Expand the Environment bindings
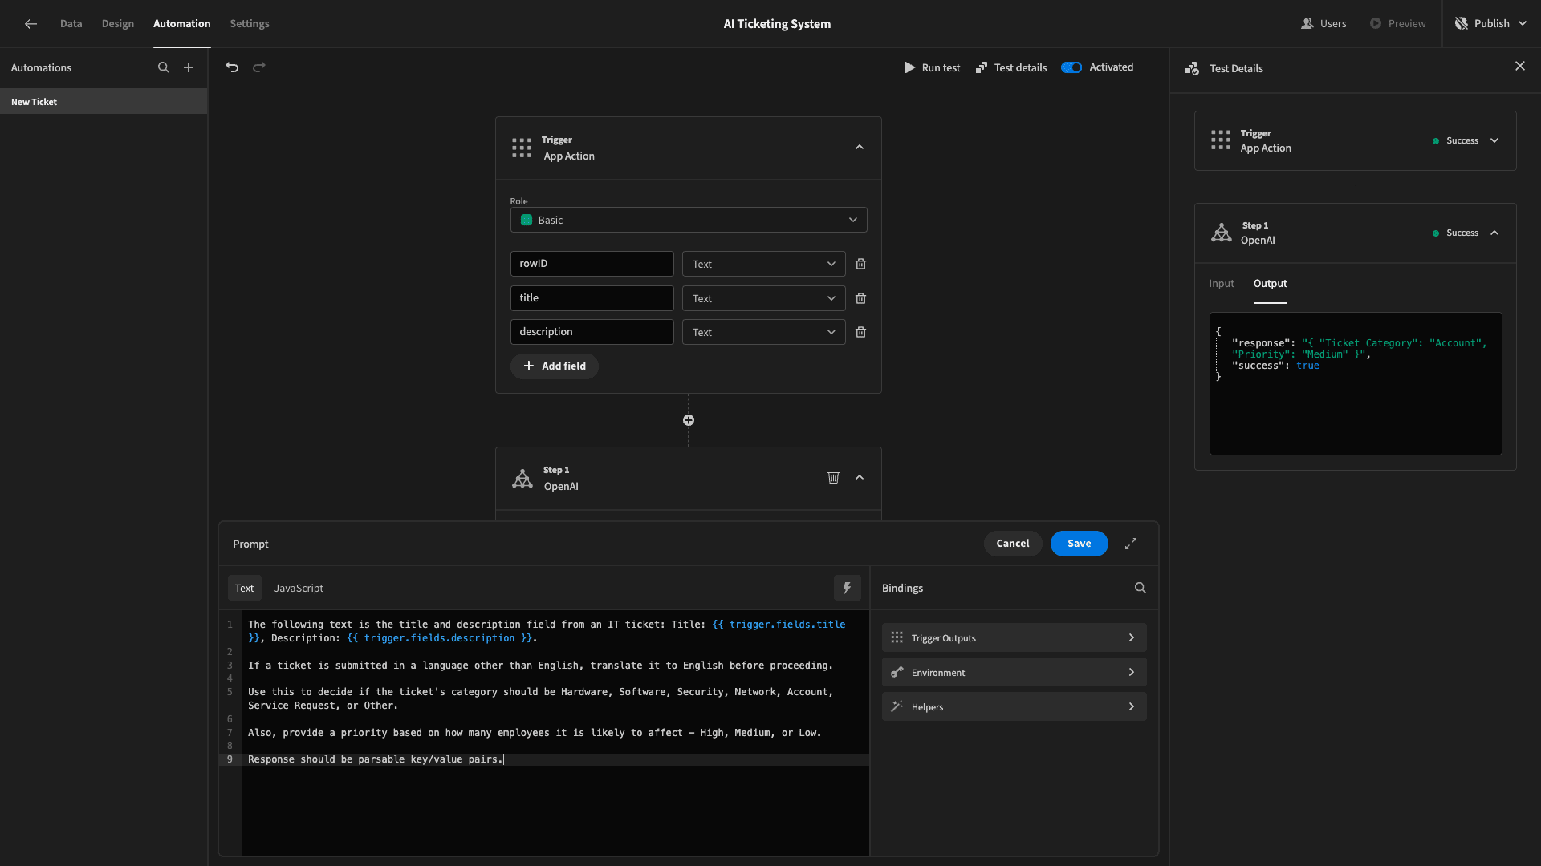1541x866 pixels. 1014,673
